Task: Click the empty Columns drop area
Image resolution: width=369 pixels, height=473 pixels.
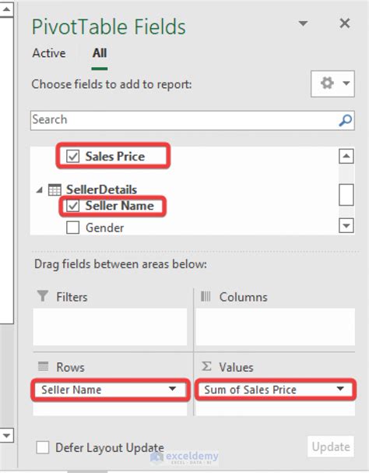Action: click(276, 327)
